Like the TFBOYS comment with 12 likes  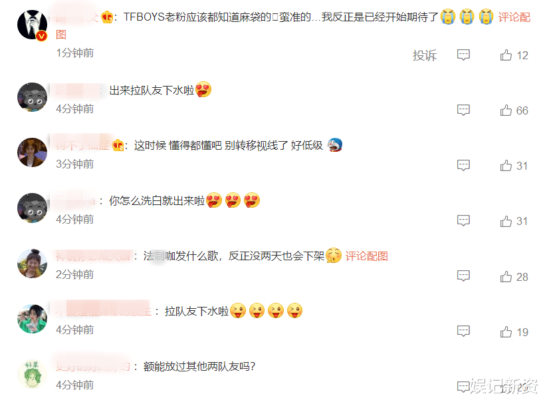(x=506, y=55)
